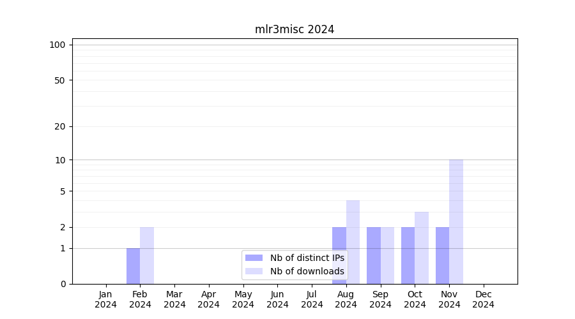The image size is (575, 319).
Task: Click the Oct 2024 distinct IPs bar
Action: click(x=408, y=255)
